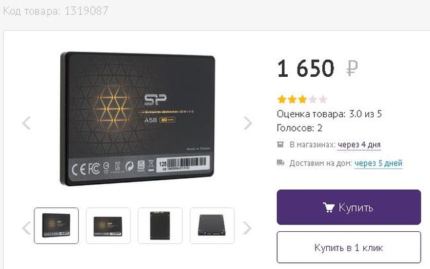Click the store icon beside В магазинах

280,144
